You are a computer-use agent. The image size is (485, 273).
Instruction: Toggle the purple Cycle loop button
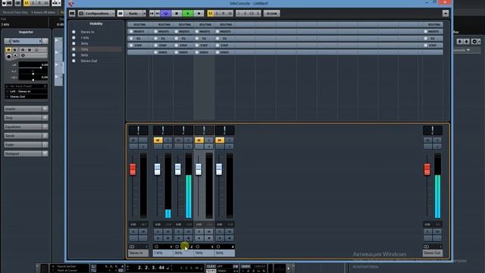(166, 14)
